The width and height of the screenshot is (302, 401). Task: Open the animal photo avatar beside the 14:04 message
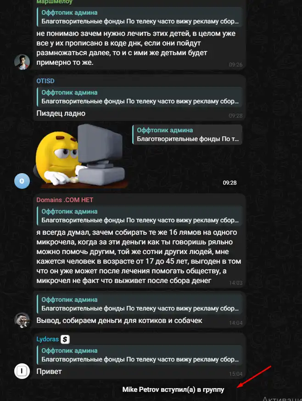(x=22, y=320)
